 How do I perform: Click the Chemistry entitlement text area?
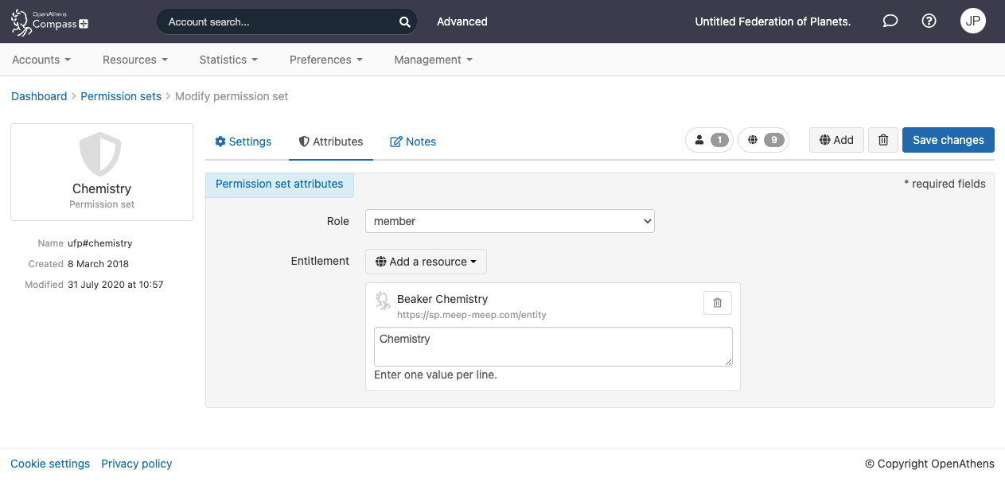tap(552, 347)
